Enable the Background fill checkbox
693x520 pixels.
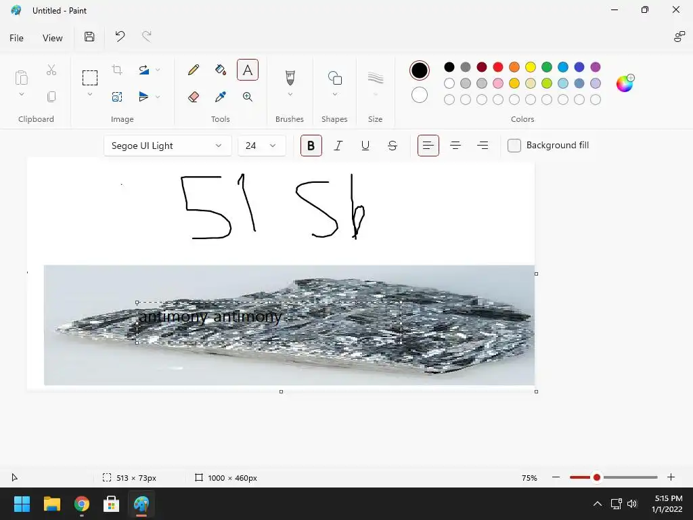click(514, 146)
